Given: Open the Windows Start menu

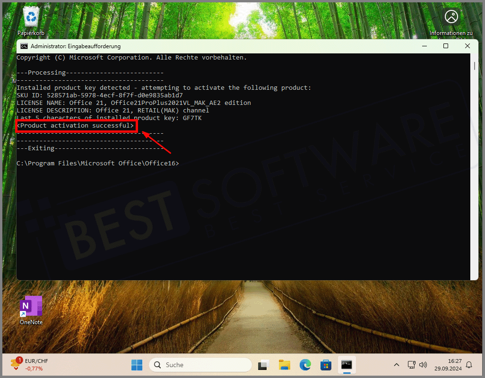Looking at the screenshot, I should (137, 365).
